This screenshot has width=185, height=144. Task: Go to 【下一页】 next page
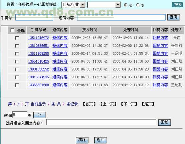[x=129, y=104]
